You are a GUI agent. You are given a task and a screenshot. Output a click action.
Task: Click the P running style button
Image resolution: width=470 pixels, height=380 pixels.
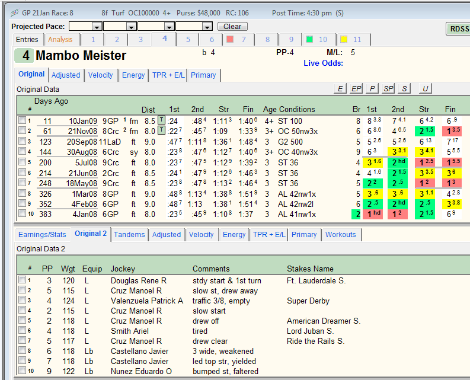click(x=372, y=89)
